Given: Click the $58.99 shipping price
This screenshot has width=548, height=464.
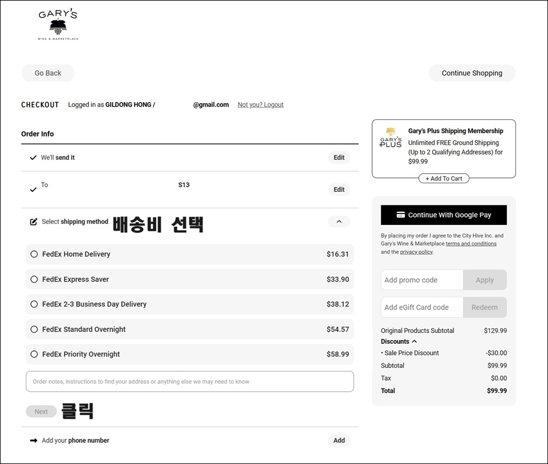Looking at the screenshot, I should pyautogui.click(x=337, y=354).
